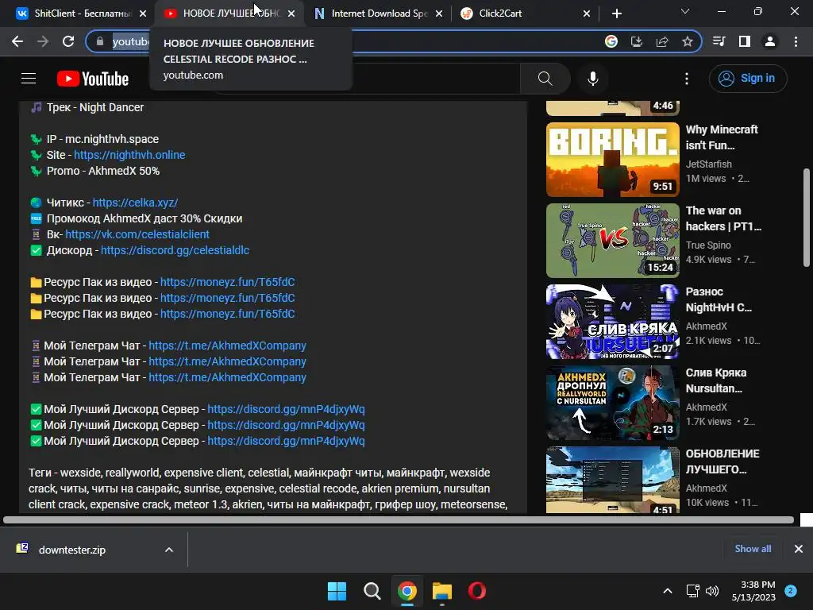Screen dimensions: 813x610
Task: Open the nighthvh.online site link
Action: click(129, 155)
